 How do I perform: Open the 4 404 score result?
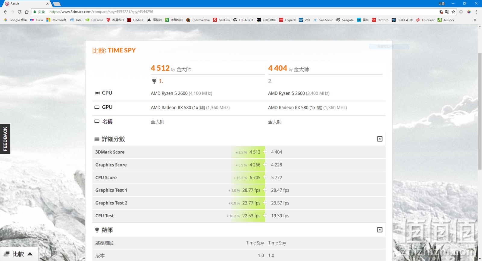(278, 68)
